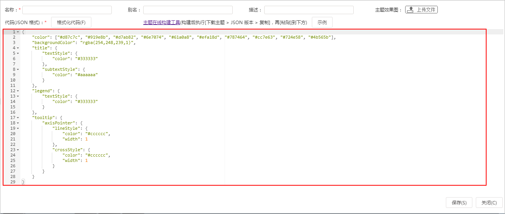Click the 别名 alias input field
The height and width of the screenshot is (214, 505).
pos(188,10)
